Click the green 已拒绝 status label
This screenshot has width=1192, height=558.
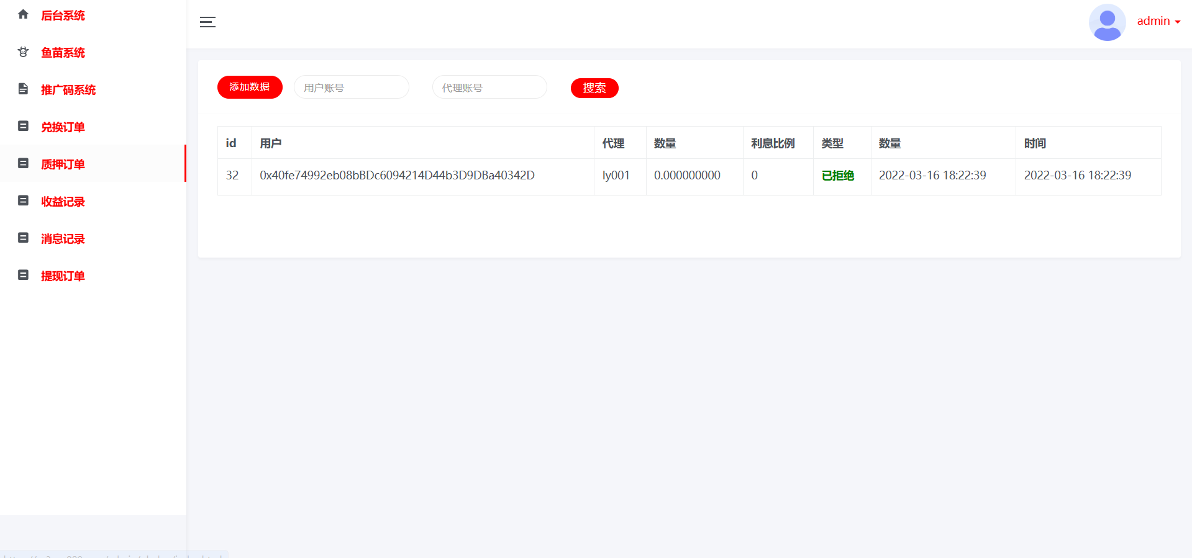(837, 176)
